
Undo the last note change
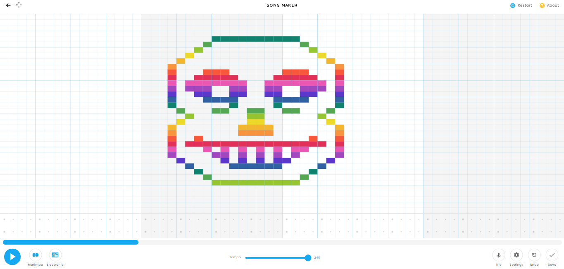534,255
